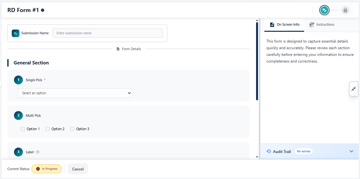This screenshot has height=179, width=360.
Task: Click the submission name input field
Action: pyautogui.click(x=108, y=33)
